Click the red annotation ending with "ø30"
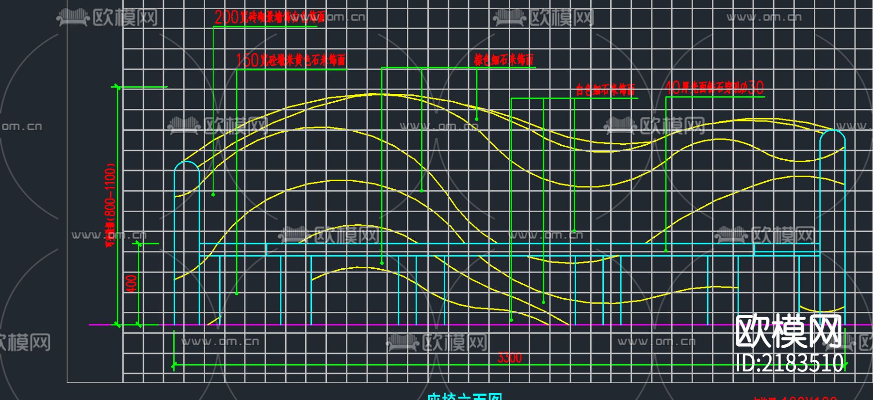The image size is (873, 400). [715, 88]
